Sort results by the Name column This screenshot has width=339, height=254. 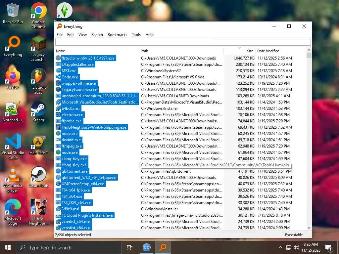tap(97, 51)
